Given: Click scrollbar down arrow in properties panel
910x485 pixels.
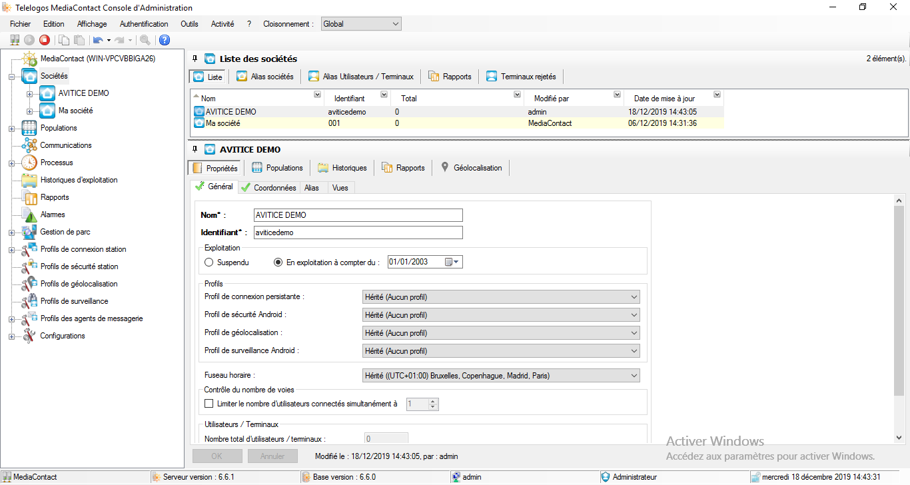Looking at the screenshot, I should click(899, 438).
